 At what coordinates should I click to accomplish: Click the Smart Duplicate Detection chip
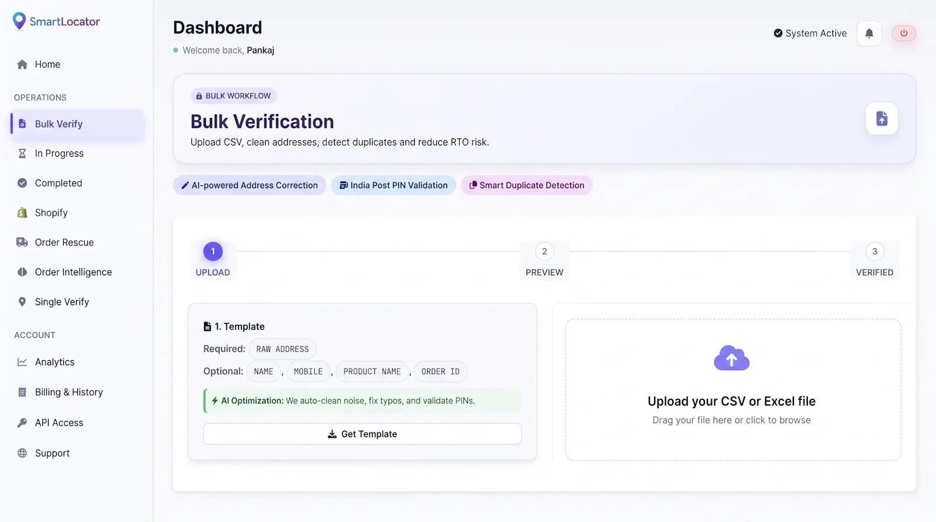pos(526,185)
